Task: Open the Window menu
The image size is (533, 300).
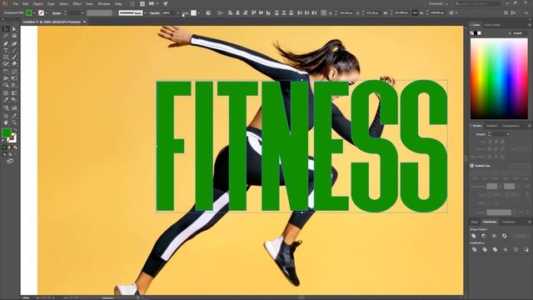Action: click(103, 3)
